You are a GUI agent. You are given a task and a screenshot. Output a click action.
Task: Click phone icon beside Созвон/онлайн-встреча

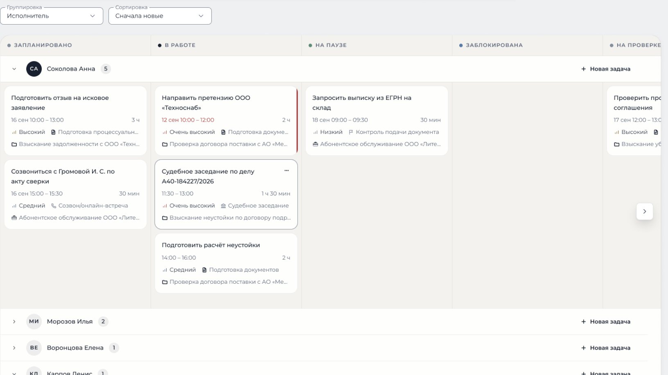[54, 206]
